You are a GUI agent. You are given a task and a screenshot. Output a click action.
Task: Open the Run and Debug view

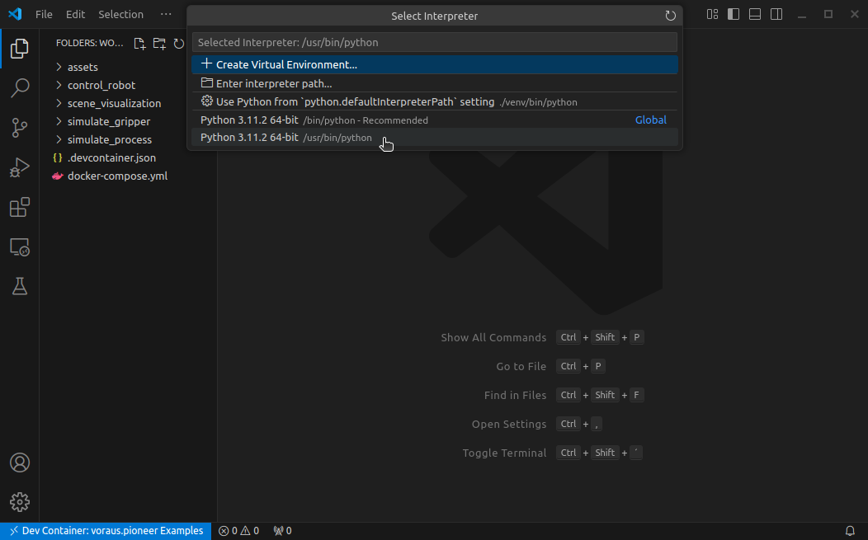click(19, 167)
